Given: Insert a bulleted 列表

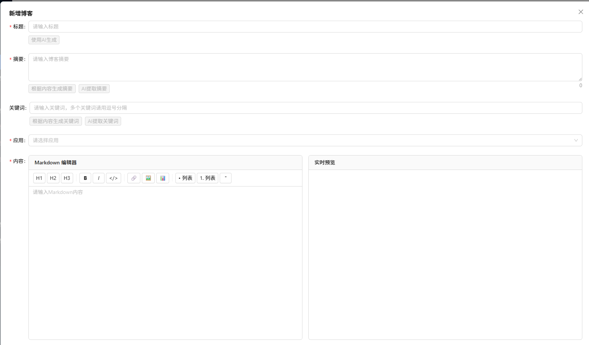Looking at the screenshot, I should coord(185,178).
